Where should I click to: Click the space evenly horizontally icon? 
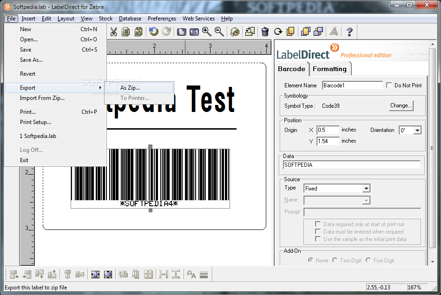163,274
